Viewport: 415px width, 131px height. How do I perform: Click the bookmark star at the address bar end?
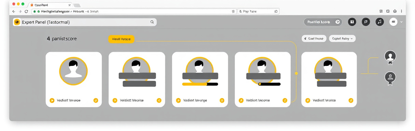point(233,11)
